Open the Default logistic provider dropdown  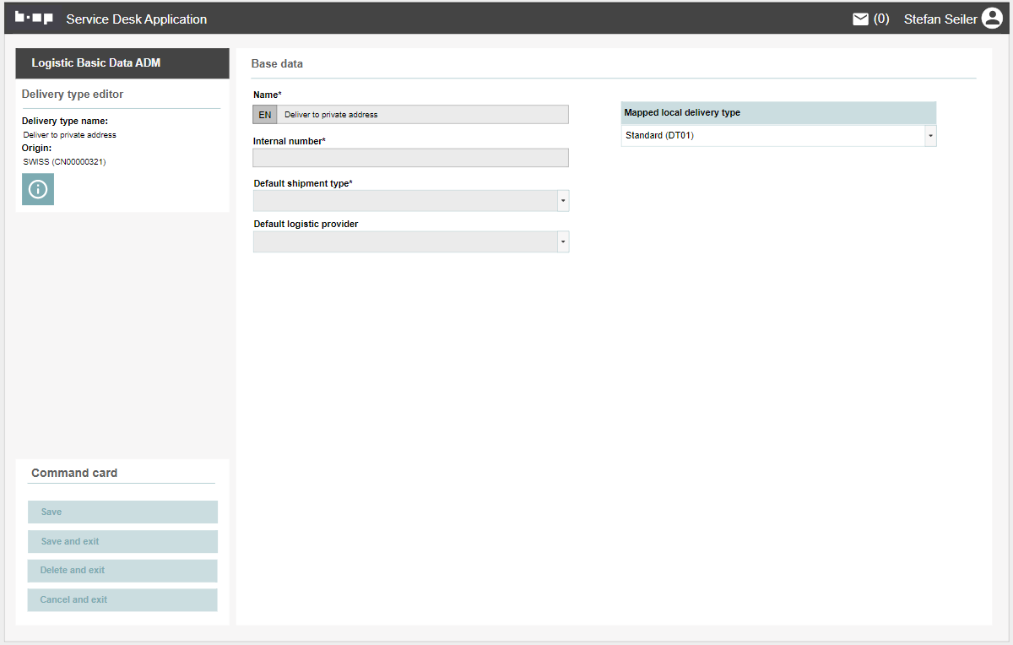563,242
